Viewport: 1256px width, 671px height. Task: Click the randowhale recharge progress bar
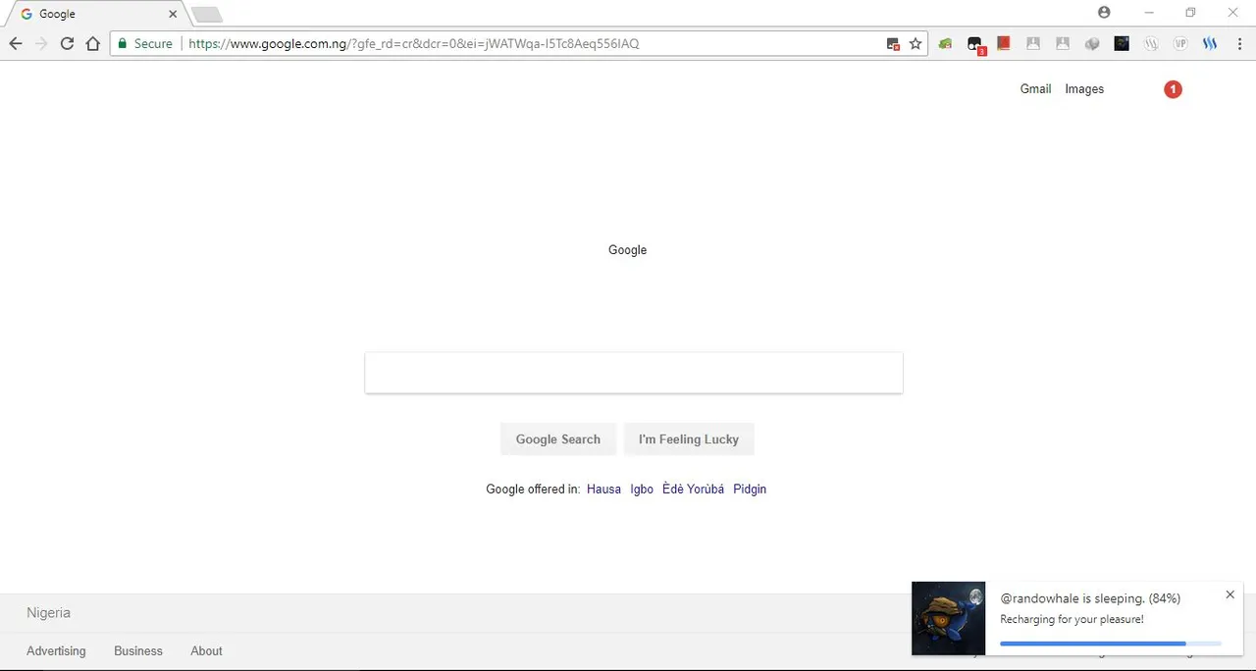point(1111,644)
